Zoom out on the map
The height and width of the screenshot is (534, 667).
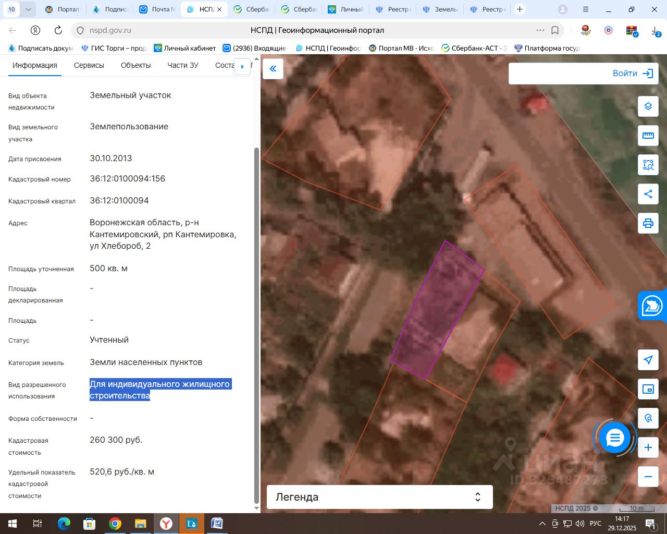click(648, 477)
